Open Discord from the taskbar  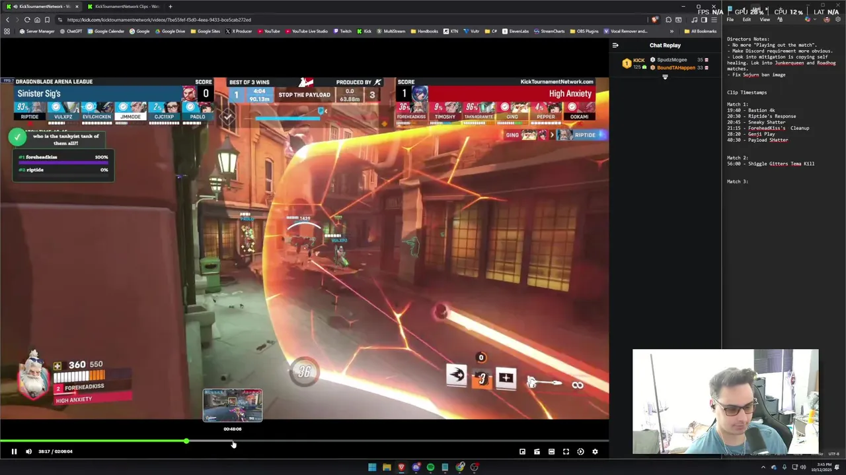click(x=416, y=467)
